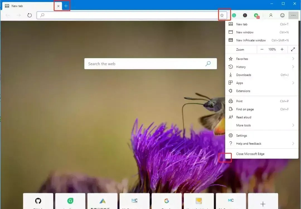The height and width of the screenshot is (209, 301).
Task: Click the favorites star in address bar
Action: pyautogui.click(x=222, y=15)
